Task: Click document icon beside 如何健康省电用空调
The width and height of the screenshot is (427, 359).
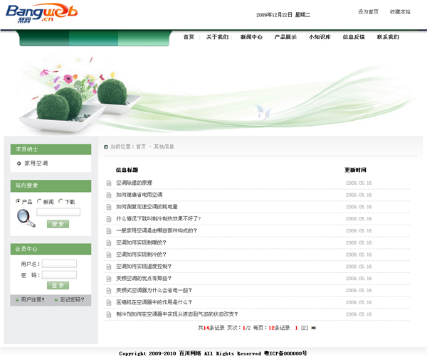Action: click(109, 195)
